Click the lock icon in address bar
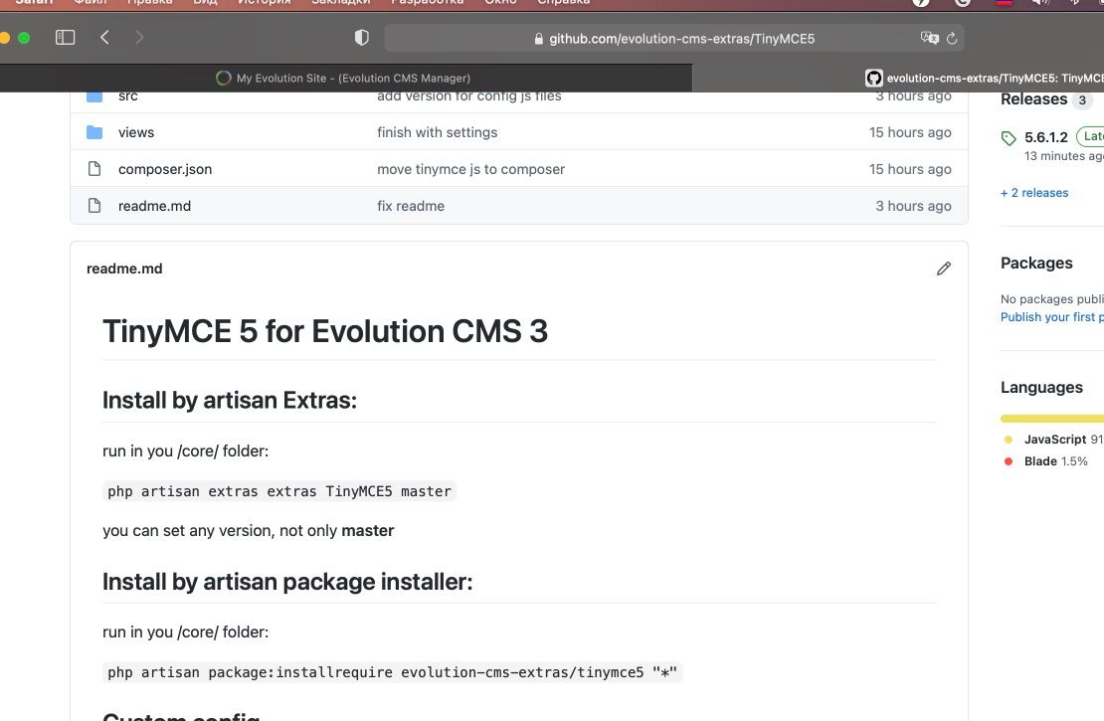Screen dimensions: 1104x721 [x=539, y=39]
